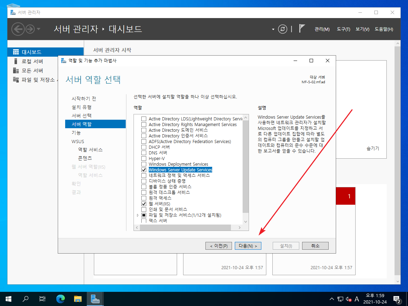Click the back arrow in Server Manager header

18,29
